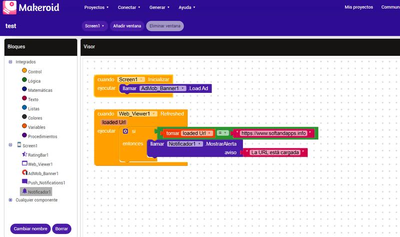This screenshot has height=237, width=400.
Task: Expand the Cualquier componente section
Action: (x=10, y=200)
